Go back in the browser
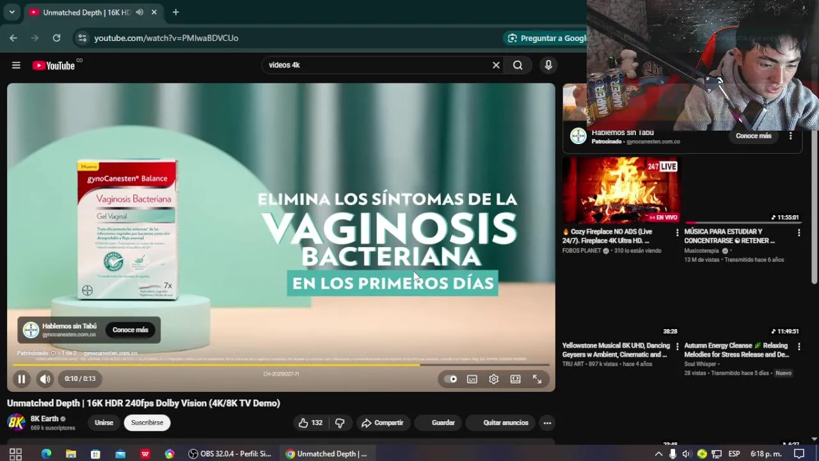 (13, 38)
